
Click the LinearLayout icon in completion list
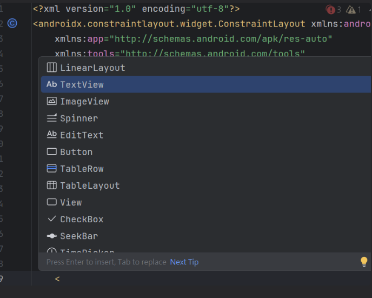(52, 68)
